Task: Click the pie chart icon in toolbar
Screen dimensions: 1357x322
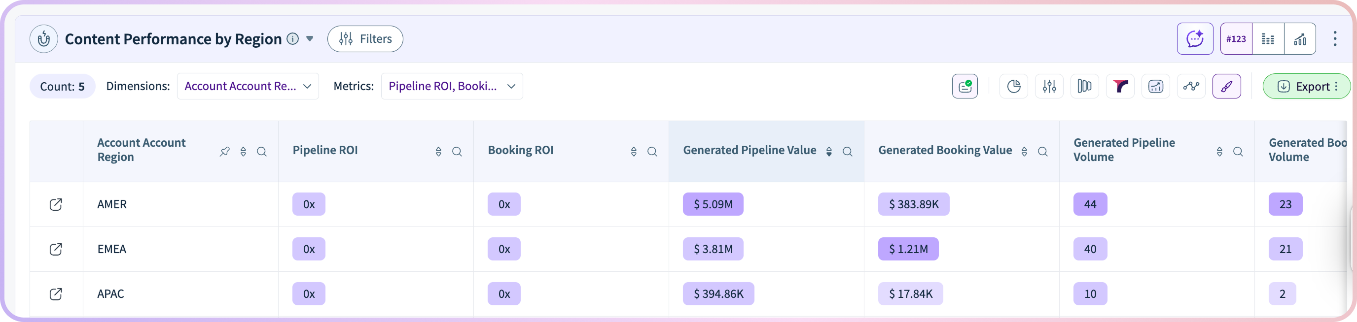Action: click(1013, 86)
